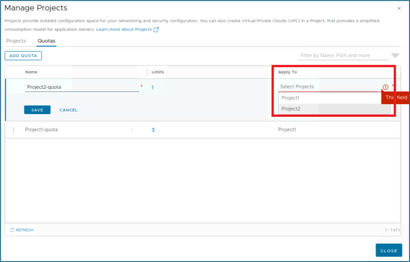
Task: Click the Name column header
Action: click(31, 72)
